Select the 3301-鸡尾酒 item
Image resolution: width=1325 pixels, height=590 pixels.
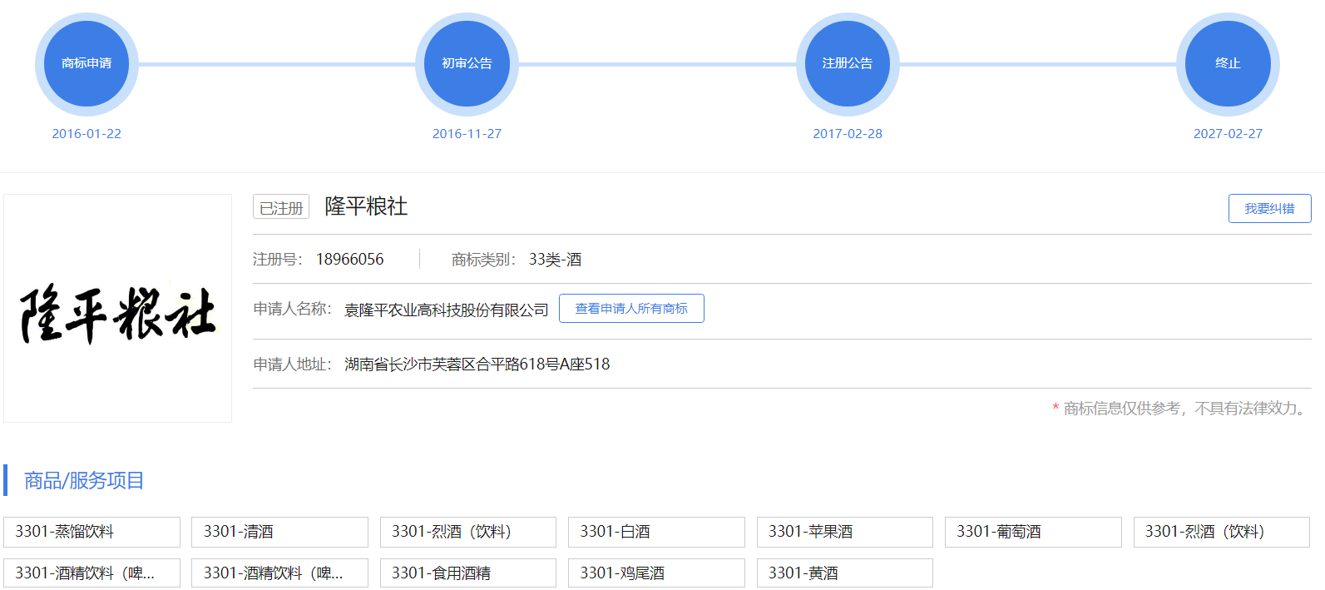coord(656,573)
